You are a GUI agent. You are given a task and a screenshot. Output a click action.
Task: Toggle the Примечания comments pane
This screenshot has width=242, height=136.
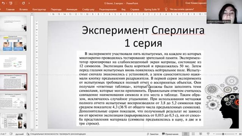(x=170, y=134)
